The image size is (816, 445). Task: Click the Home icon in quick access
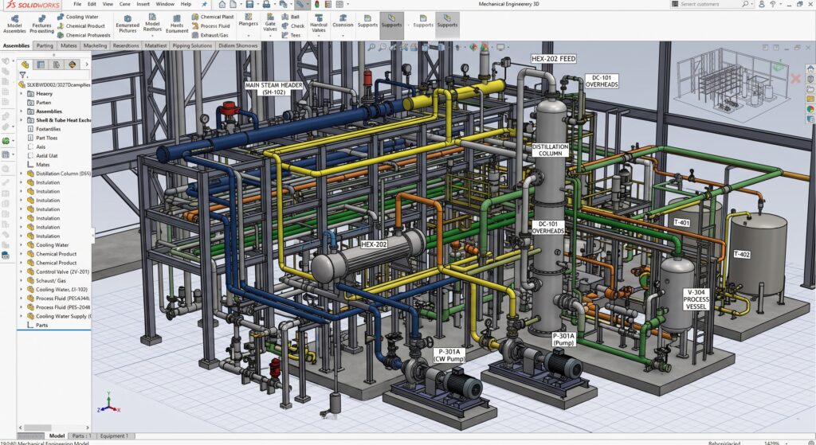pos(222,4)
